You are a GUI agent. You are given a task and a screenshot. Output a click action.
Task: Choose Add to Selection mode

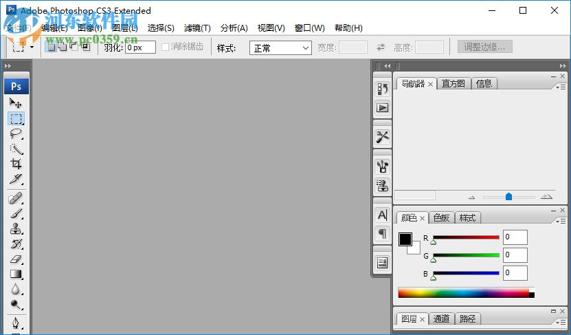pyautogui.click(x=63, y=47)
